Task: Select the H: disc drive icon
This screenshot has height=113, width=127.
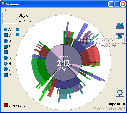Action: point(6,64)
